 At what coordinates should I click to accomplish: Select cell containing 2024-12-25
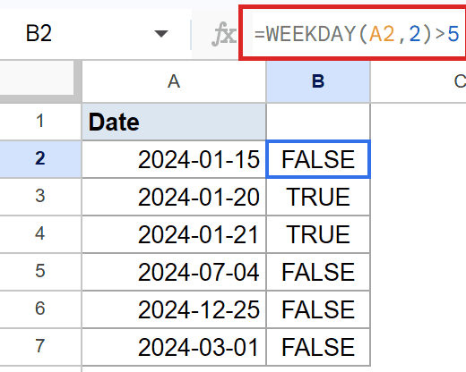coord(174,309)
